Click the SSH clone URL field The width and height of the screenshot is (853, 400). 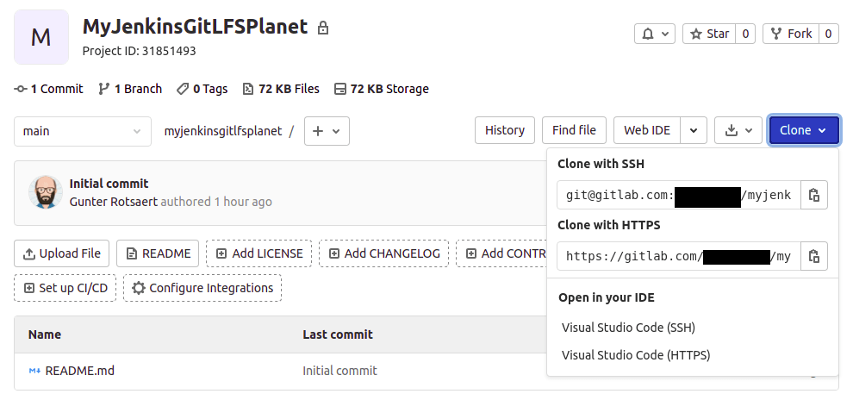[x=679, y=195]
